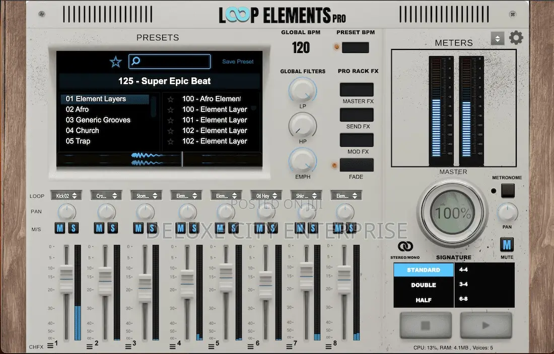The image size is (554, 354).
Task: Open channel 4 Elem... loop dropdown
Action: click(186, 196)
